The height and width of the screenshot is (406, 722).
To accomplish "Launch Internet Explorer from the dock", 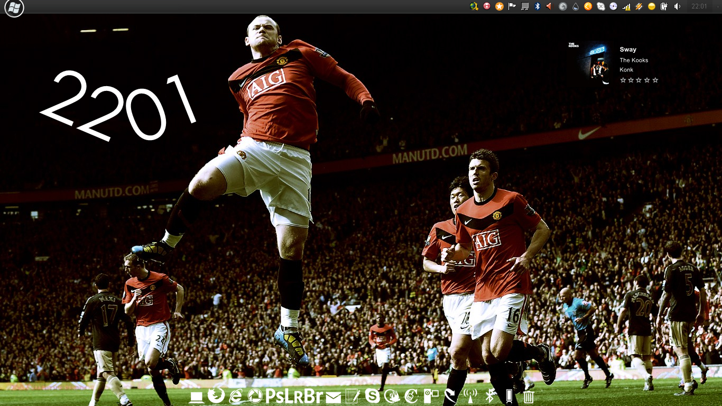I will (236, 396).
